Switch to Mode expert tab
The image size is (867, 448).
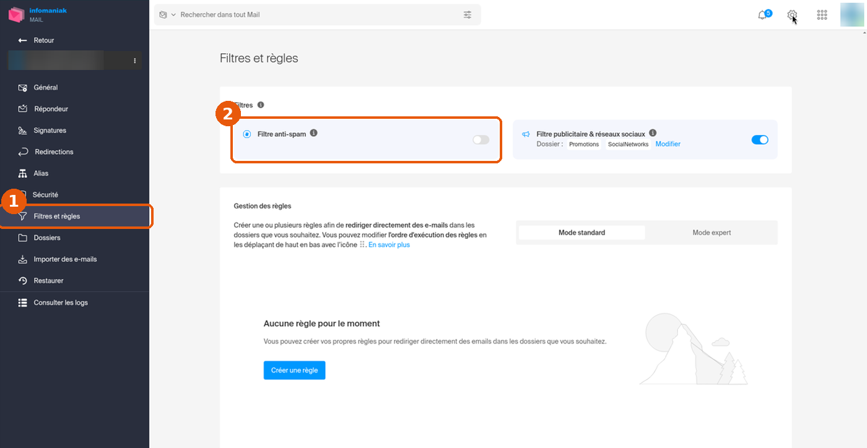[x=712, y=233]
